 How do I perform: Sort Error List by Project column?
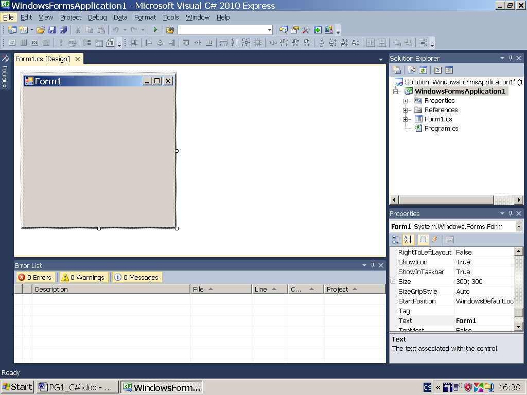click(355, 289)
